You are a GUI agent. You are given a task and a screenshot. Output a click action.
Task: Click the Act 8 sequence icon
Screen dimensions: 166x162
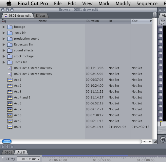[x=10, y=115]
